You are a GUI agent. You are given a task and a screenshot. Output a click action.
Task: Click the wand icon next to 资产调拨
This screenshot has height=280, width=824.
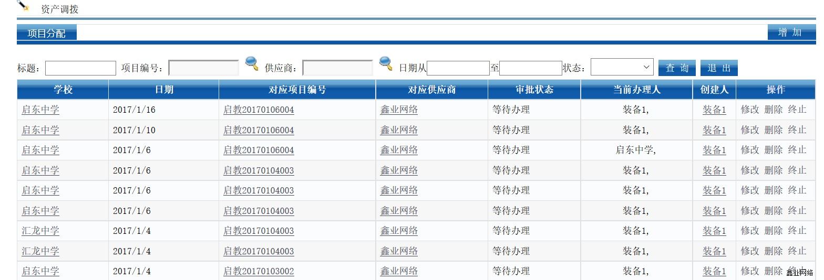(23, 6)
